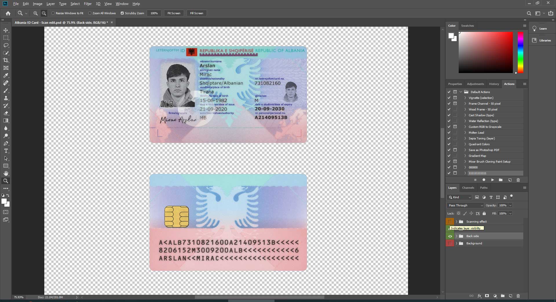Viewport: 556px width, 302px height.
Task: Open the Filter menu
Action: click(x=88, y=4)
